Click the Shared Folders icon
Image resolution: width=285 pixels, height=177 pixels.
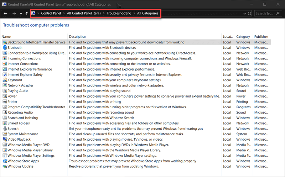5,123
